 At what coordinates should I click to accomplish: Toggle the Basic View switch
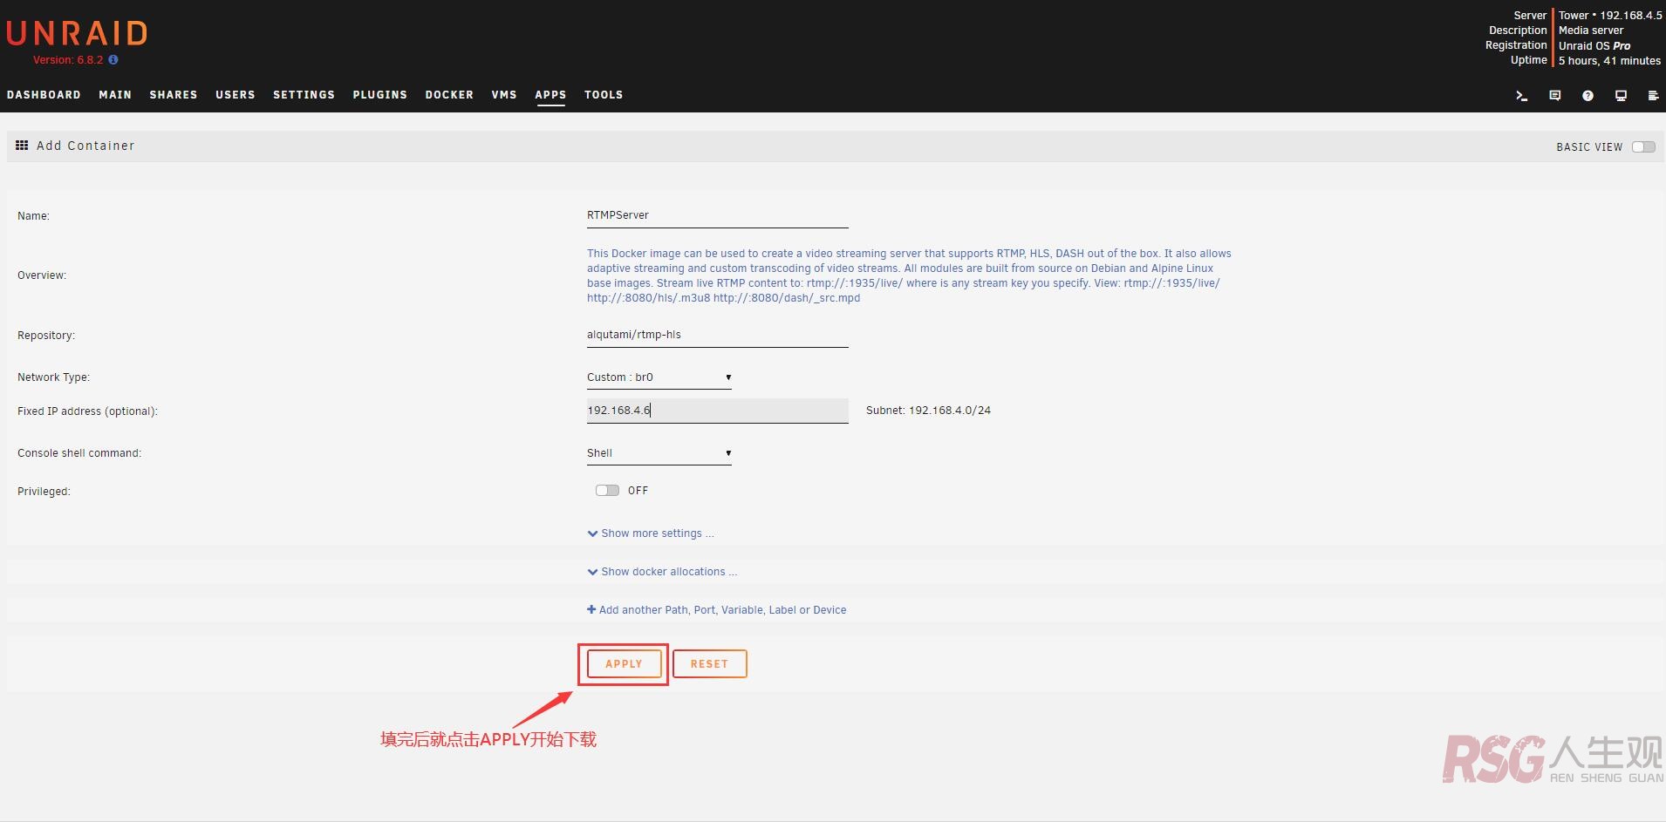tap(1643, 146)
